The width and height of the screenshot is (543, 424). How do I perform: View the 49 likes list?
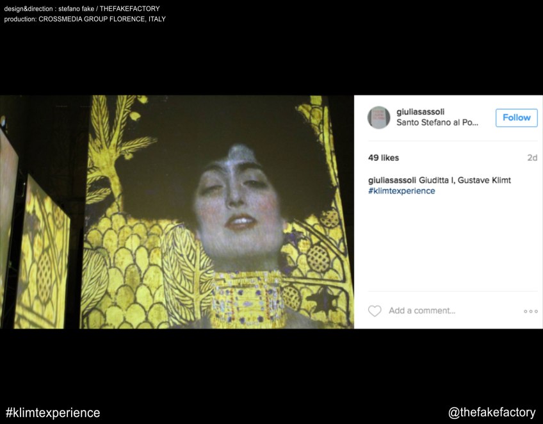pyautogui.click(x=384, y=158)
